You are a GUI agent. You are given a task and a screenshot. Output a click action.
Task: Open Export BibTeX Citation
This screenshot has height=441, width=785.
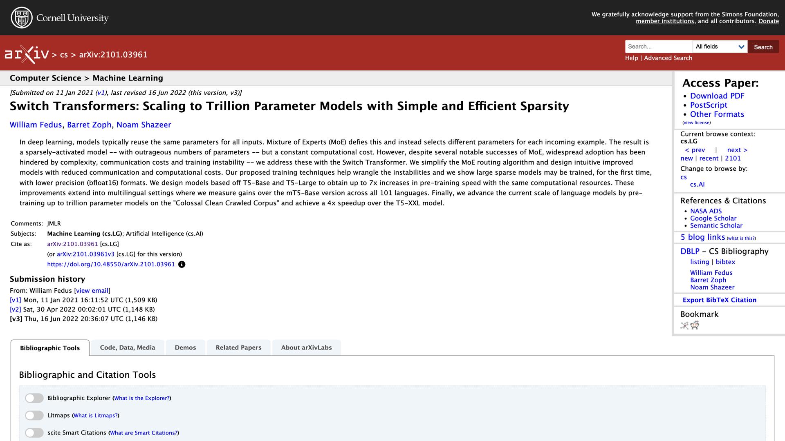click(719, 300)
